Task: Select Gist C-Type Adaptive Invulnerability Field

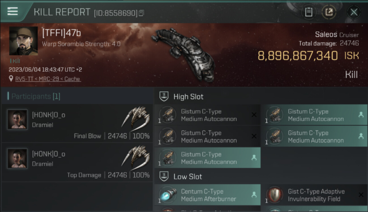Action: click(316, 195)
